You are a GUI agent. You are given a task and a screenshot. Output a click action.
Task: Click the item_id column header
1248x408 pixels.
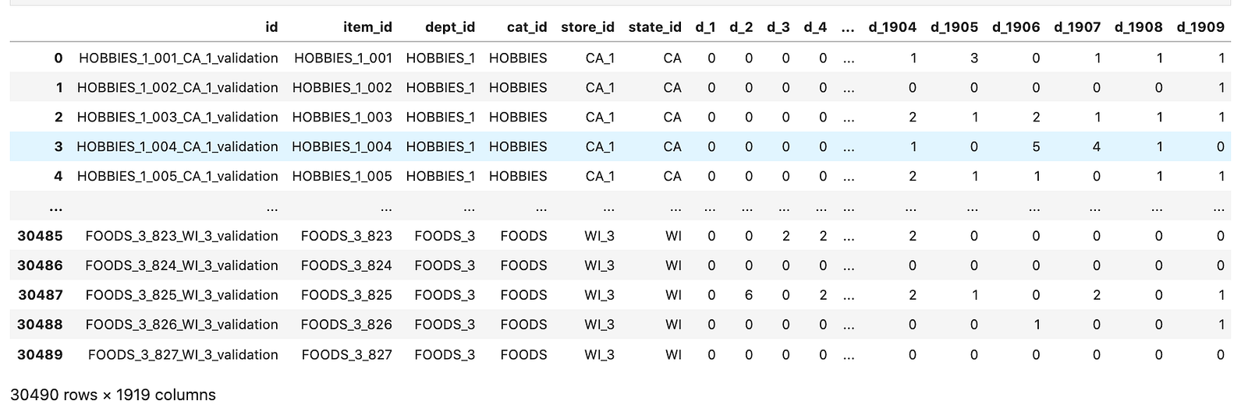[x=367, y=27]
